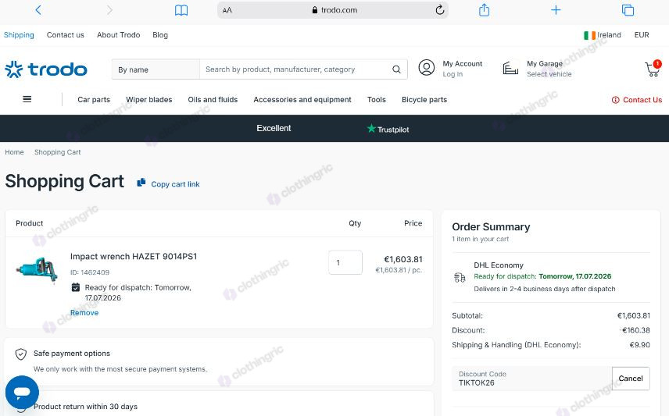
Task: Go back with Safari's back arrow
Action: tap(38, 10)
